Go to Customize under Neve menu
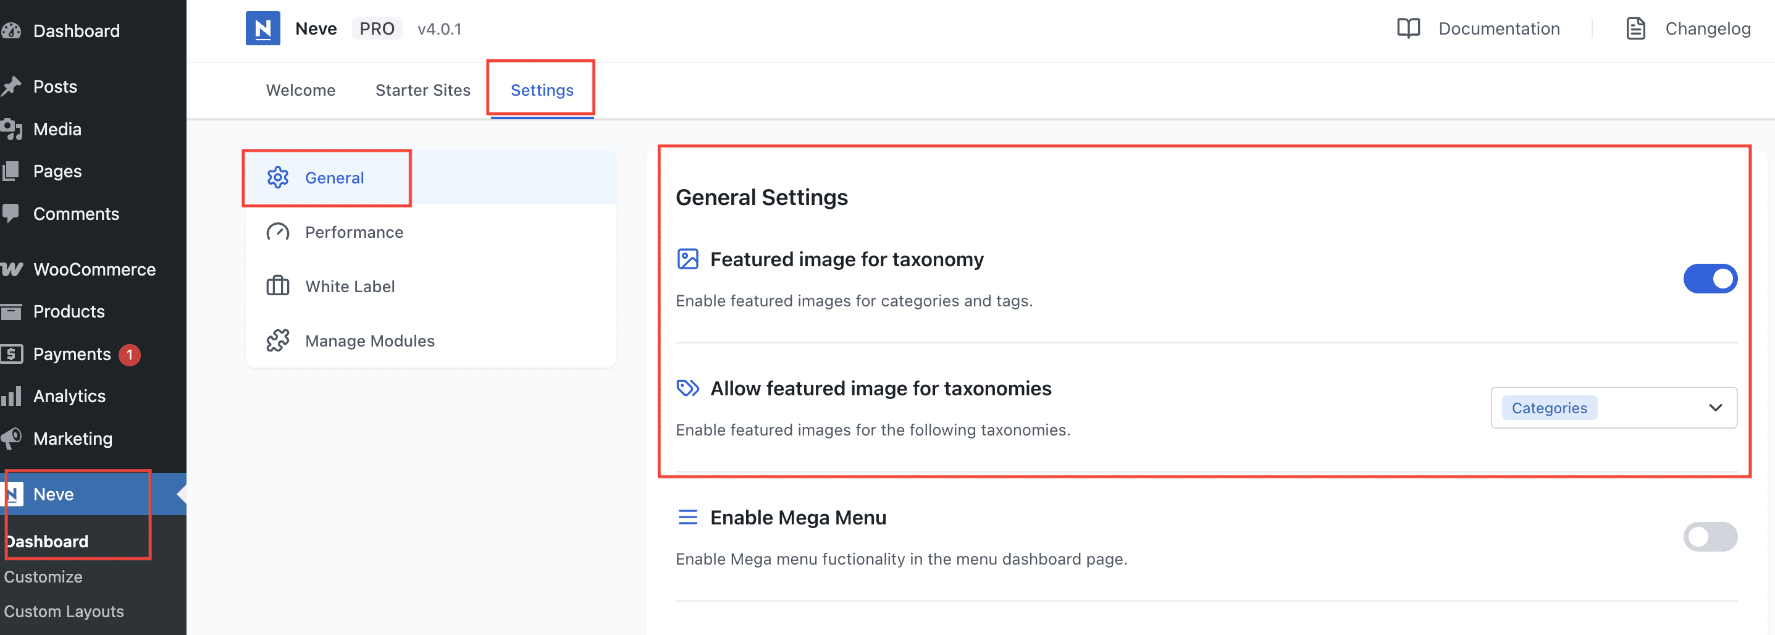The width and height of the screenshot is (1775, 635). pyautogui.click(x=43, y=577)
